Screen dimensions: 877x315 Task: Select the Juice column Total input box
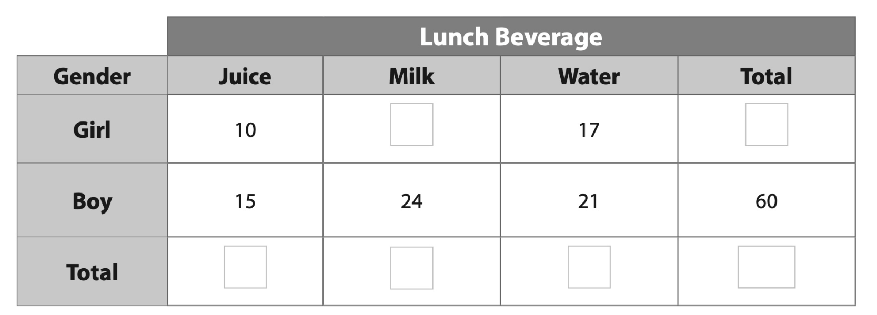[245, 267]
